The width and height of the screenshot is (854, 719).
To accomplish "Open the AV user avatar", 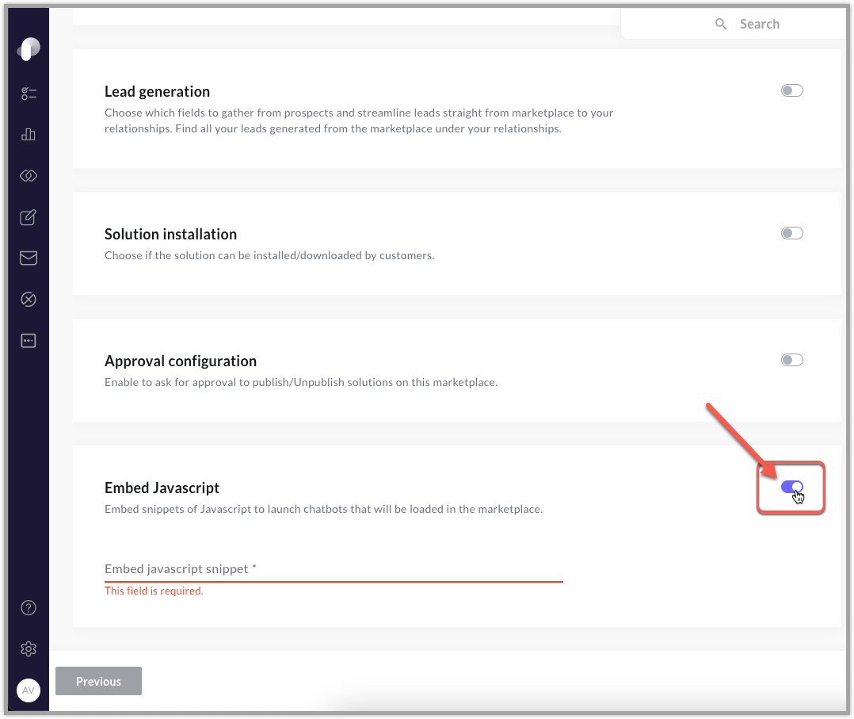I will pyautogui.click(x=29, y=690).
